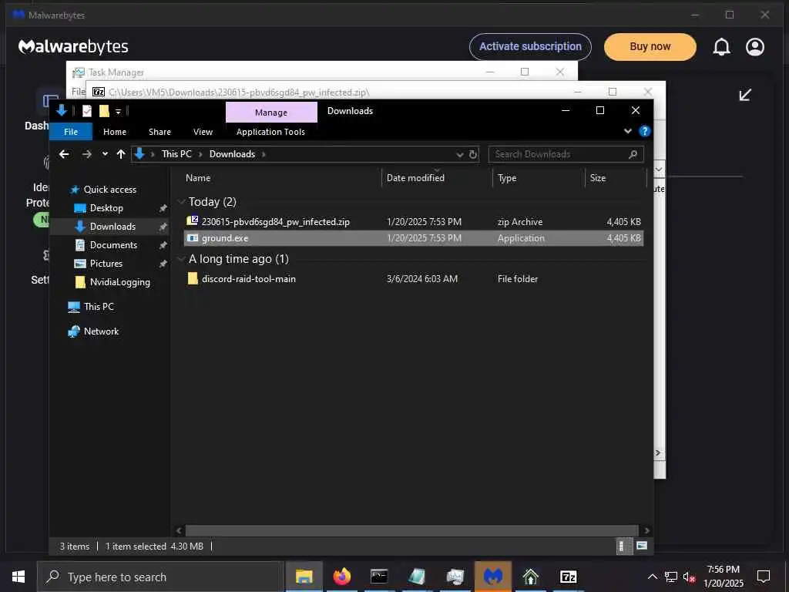Open recent locations dropdown arrow
This screenshot has height=592, width=789.
tap(105, 154)
